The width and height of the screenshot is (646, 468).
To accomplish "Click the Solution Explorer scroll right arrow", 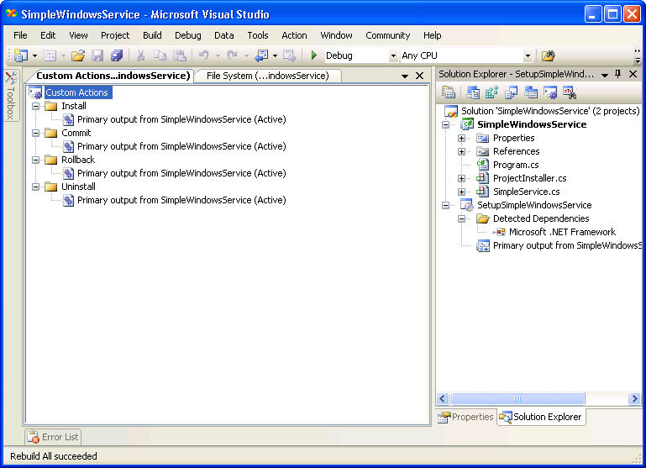I will (634, 399).
